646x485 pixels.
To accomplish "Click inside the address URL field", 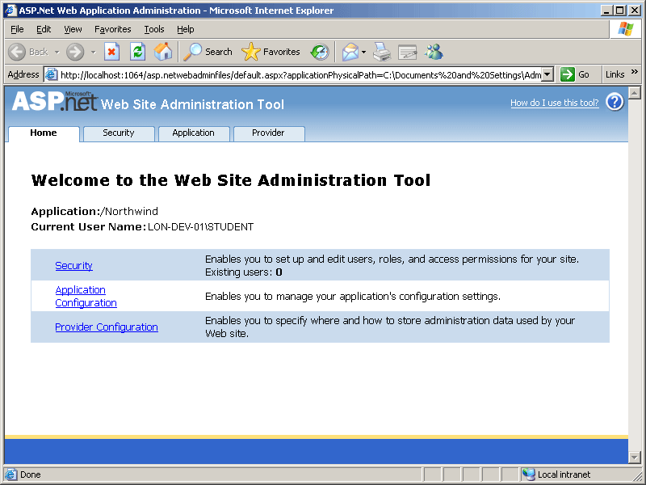I will point(299,74).
